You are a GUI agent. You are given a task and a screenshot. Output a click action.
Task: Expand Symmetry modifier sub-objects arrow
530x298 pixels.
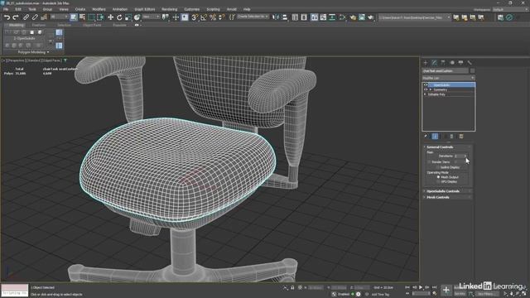[x=431, y=90]
